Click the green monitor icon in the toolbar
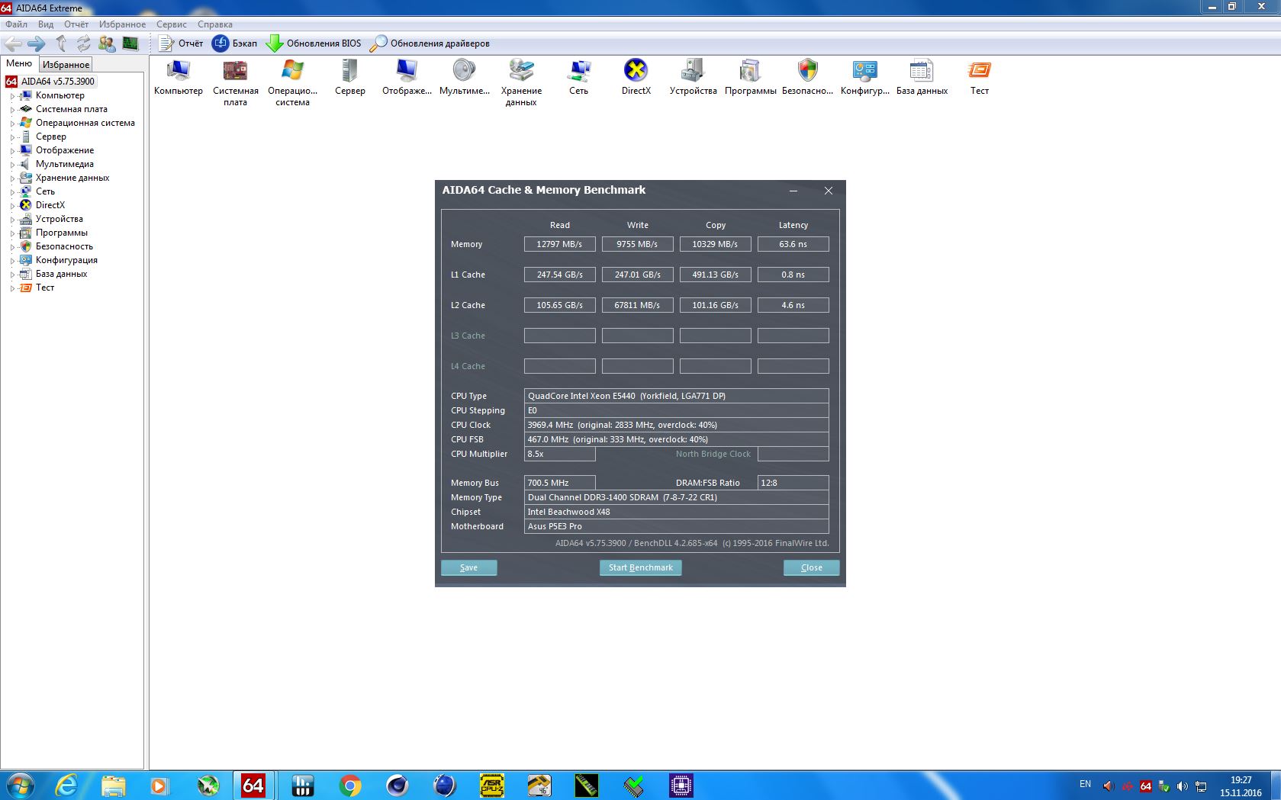This screenshot has width=1281, height=800. pos(130,43)
